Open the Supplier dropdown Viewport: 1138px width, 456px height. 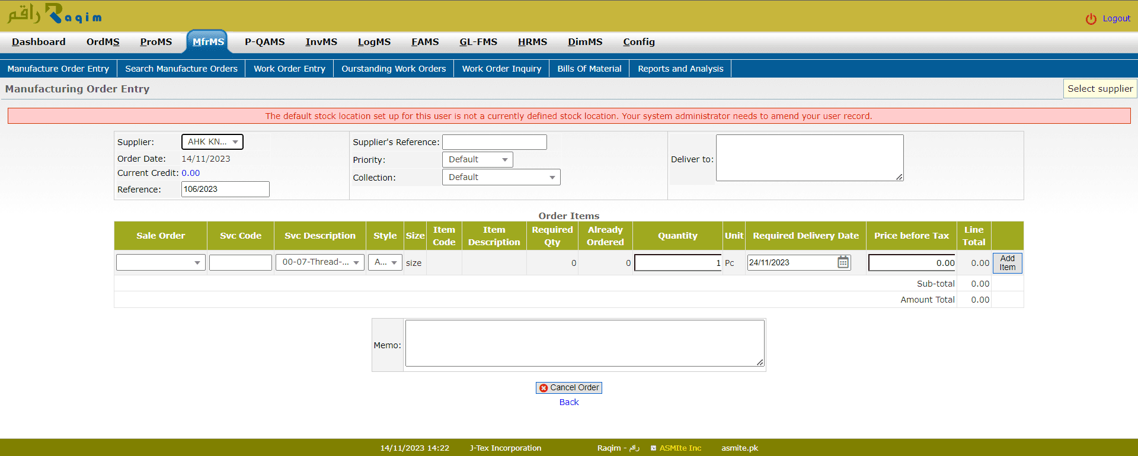click(212, 142)
